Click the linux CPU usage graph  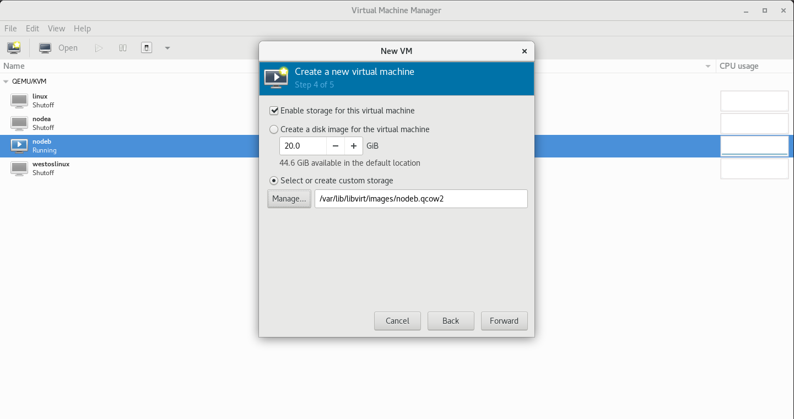pos(754,101)
